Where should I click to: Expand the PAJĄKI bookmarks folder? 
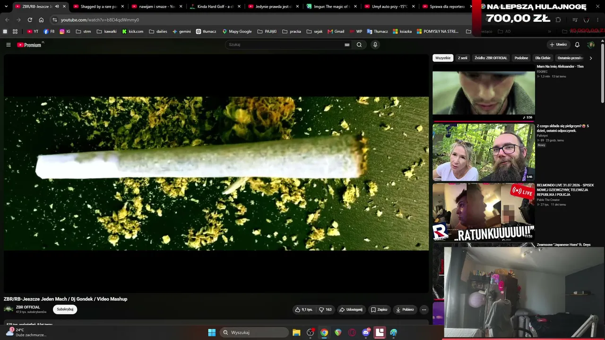coord(267,32)
